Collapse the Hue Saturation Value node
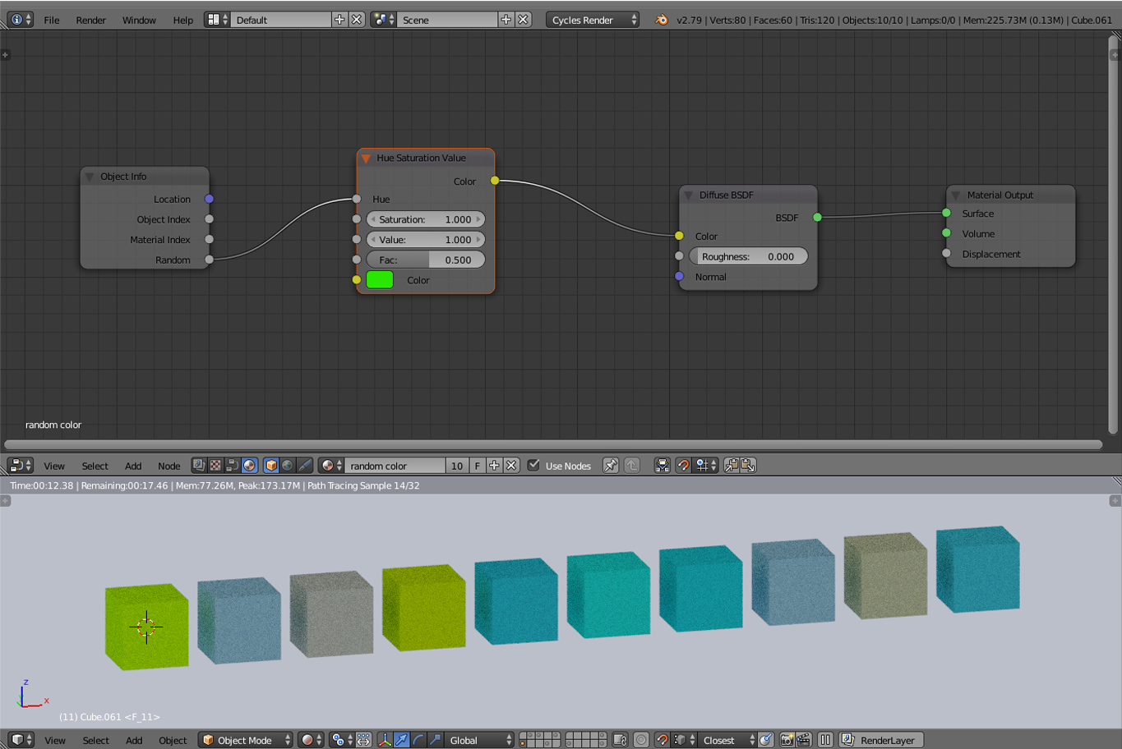Viewport: 1122px width, 749px height. 366,158
